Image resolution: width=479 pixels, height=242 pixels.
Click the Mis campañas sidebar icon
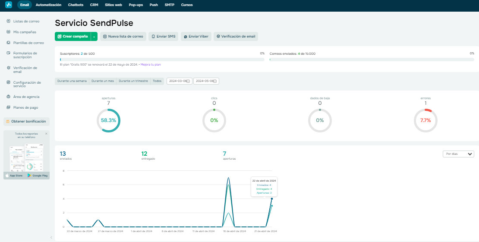(x=9, y=32)
